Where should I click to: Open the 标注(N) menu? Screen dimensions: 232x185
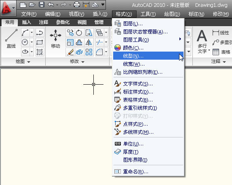click(196, 14)
